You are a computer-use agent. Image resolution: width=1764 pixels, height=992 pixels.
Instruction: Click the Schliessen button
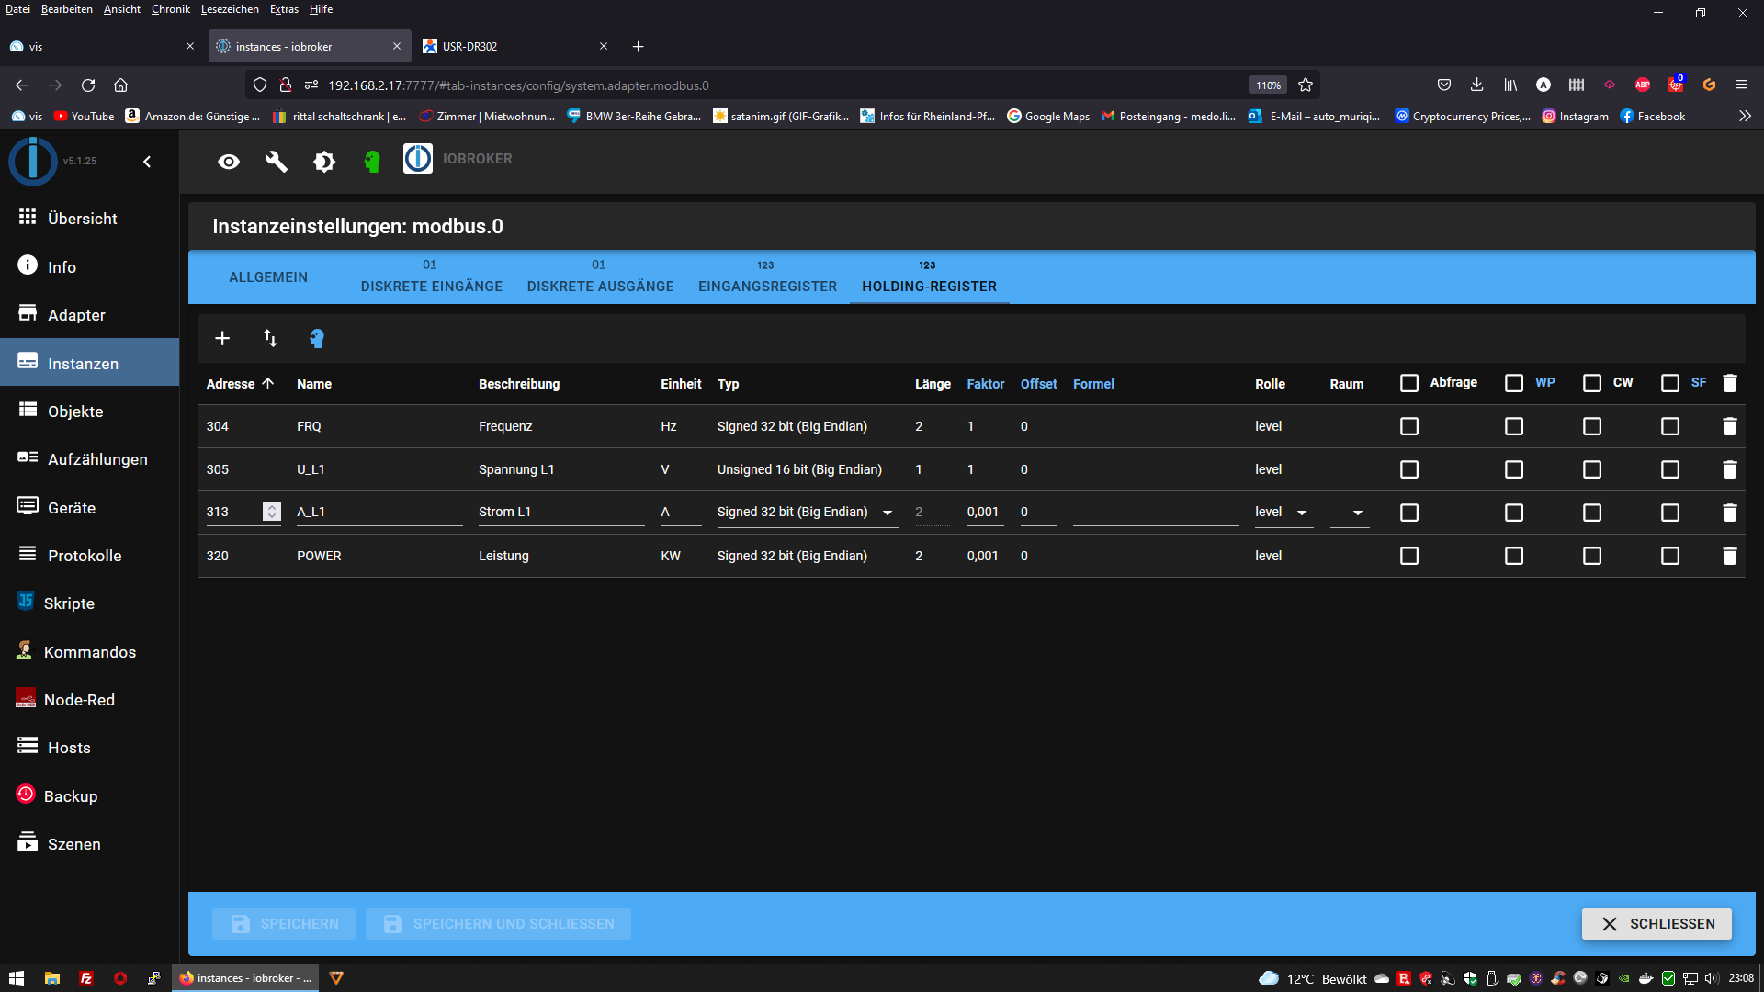tap(1657, 924)
